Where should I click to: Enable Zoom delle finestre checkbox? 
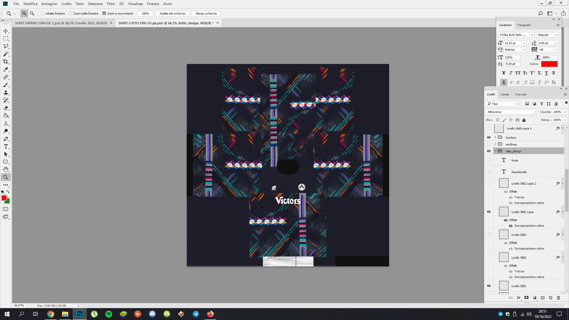click(x=70, y=13)
